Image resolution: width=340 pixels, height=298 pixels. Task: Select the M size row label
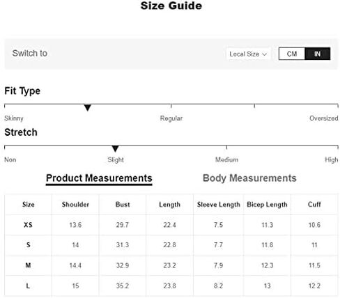click(x=28, y=265)
